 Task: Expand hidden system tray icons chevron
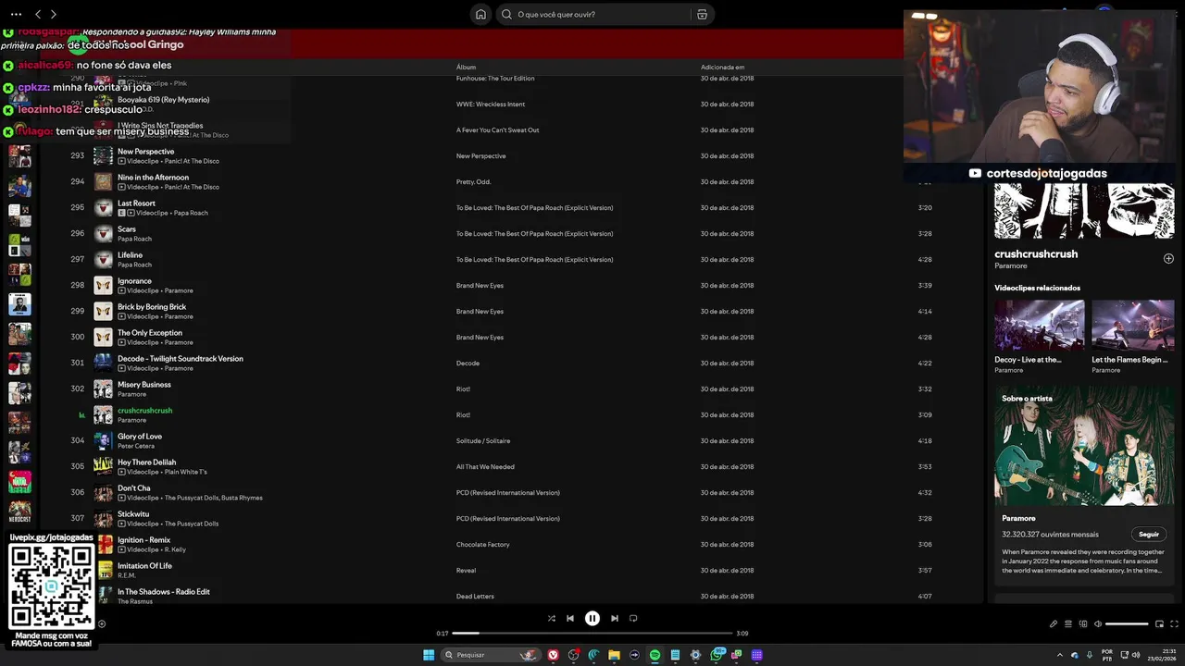point(1060,655)
